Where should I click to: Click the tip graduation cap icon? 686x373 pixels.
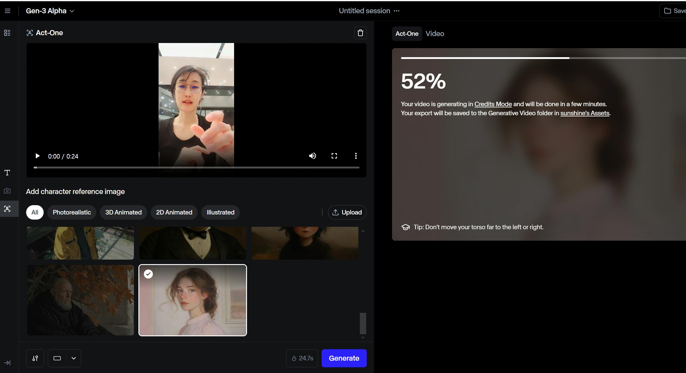point(406,227)
